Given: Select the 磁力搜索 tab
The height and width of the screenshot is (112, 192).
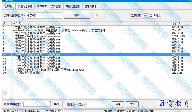Looking at the screenshot, I should tap(42, 6).
